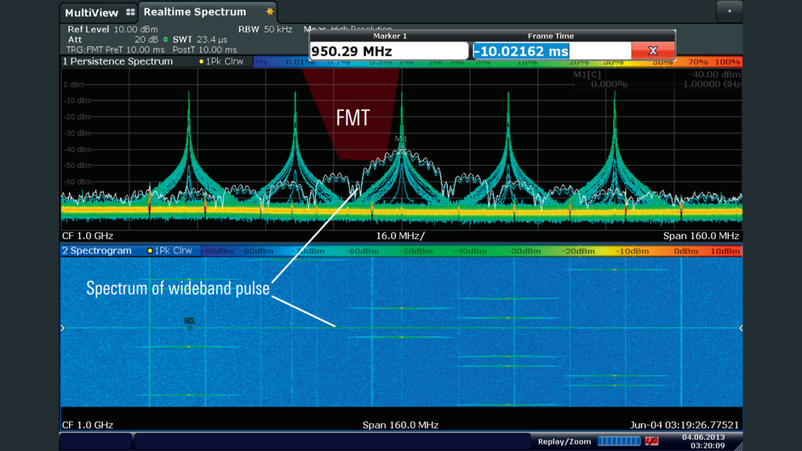Switch to the MultiView tab
Viewport: 802px width, 451px height.
tap(93, 12)
